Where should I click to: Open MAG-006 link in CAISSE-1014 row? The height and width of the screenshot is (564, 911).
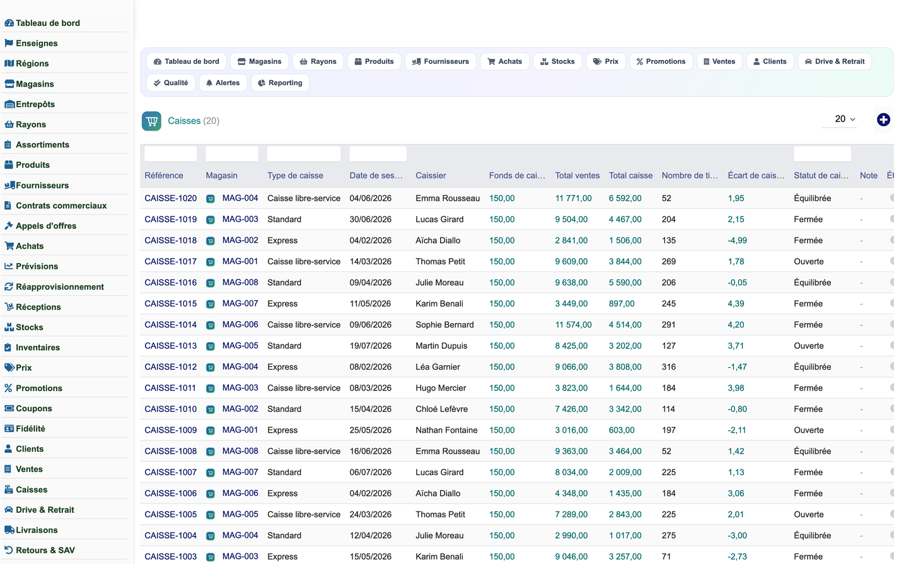coord(240,324)
